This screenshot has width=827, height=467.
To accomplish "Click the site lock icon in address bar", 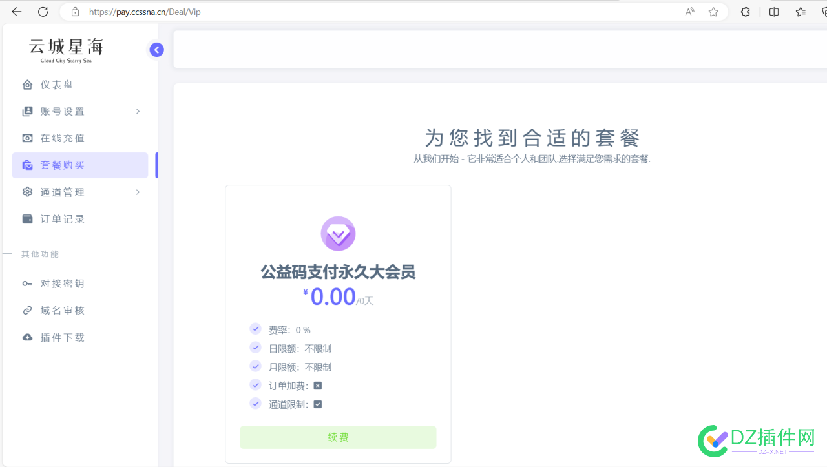I will [76, 12].
